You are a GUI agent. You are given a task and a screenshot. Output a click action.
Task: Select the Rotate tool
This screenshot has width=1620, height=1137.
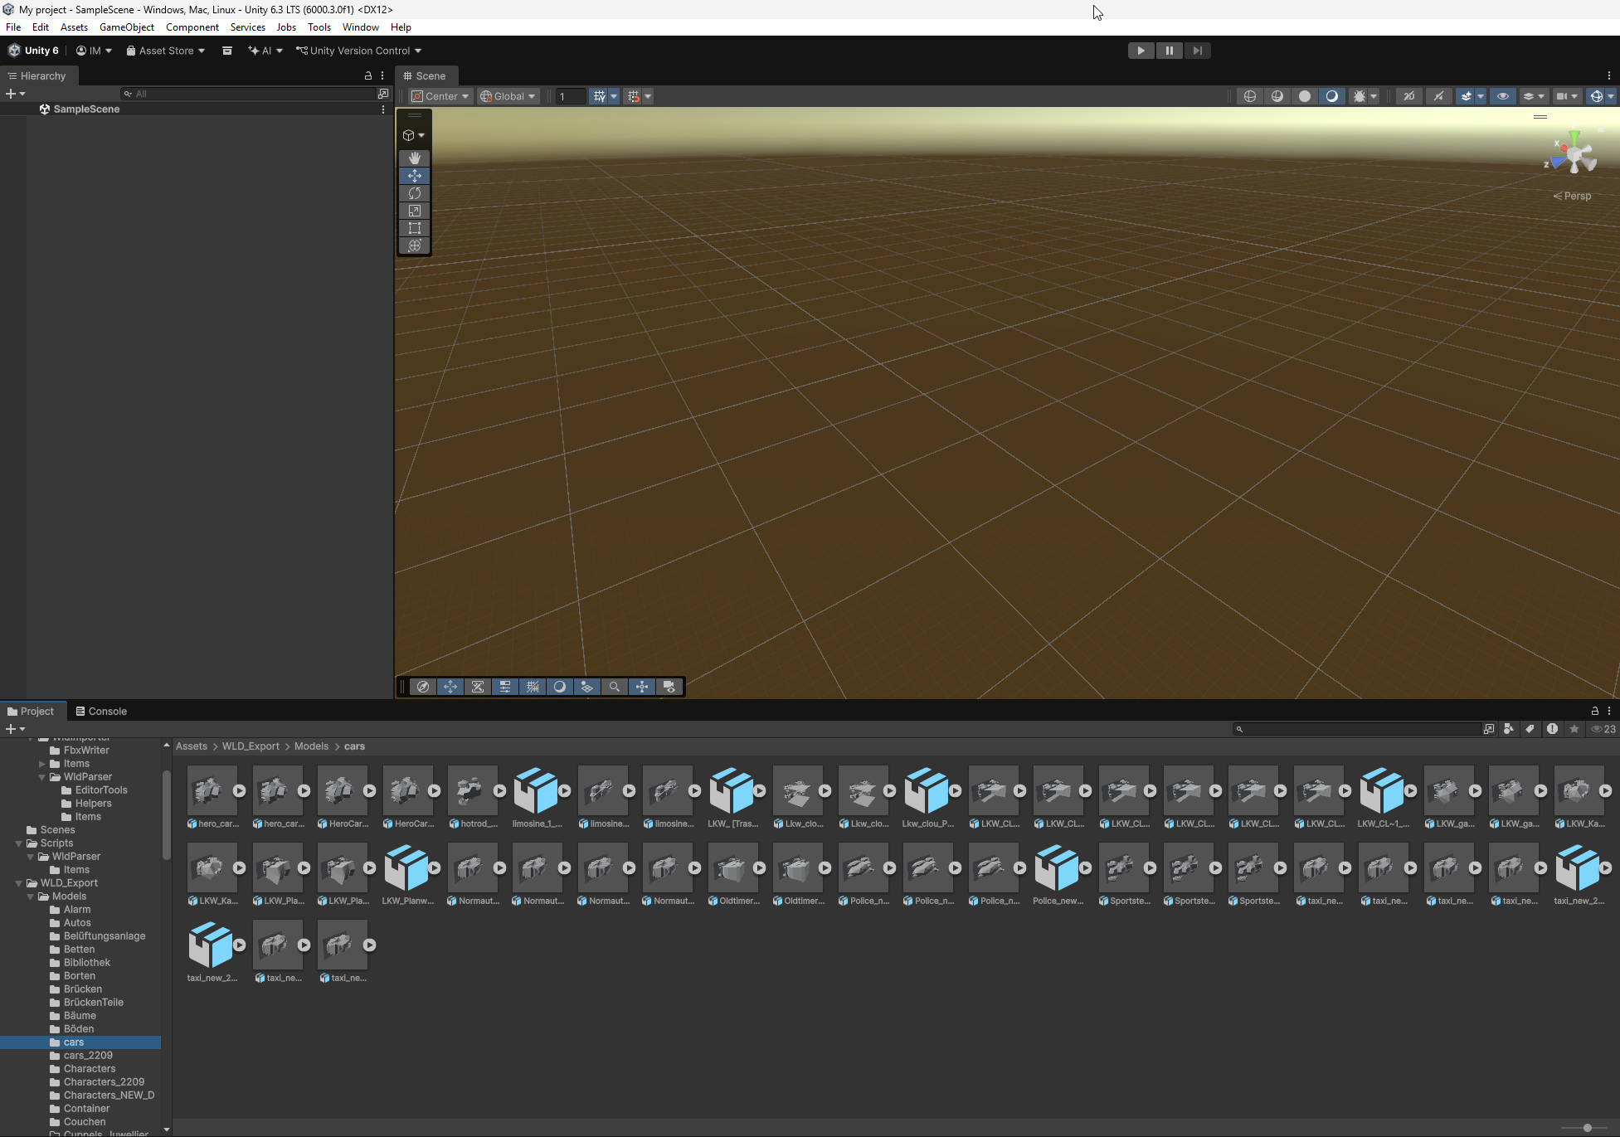point(414,193)
